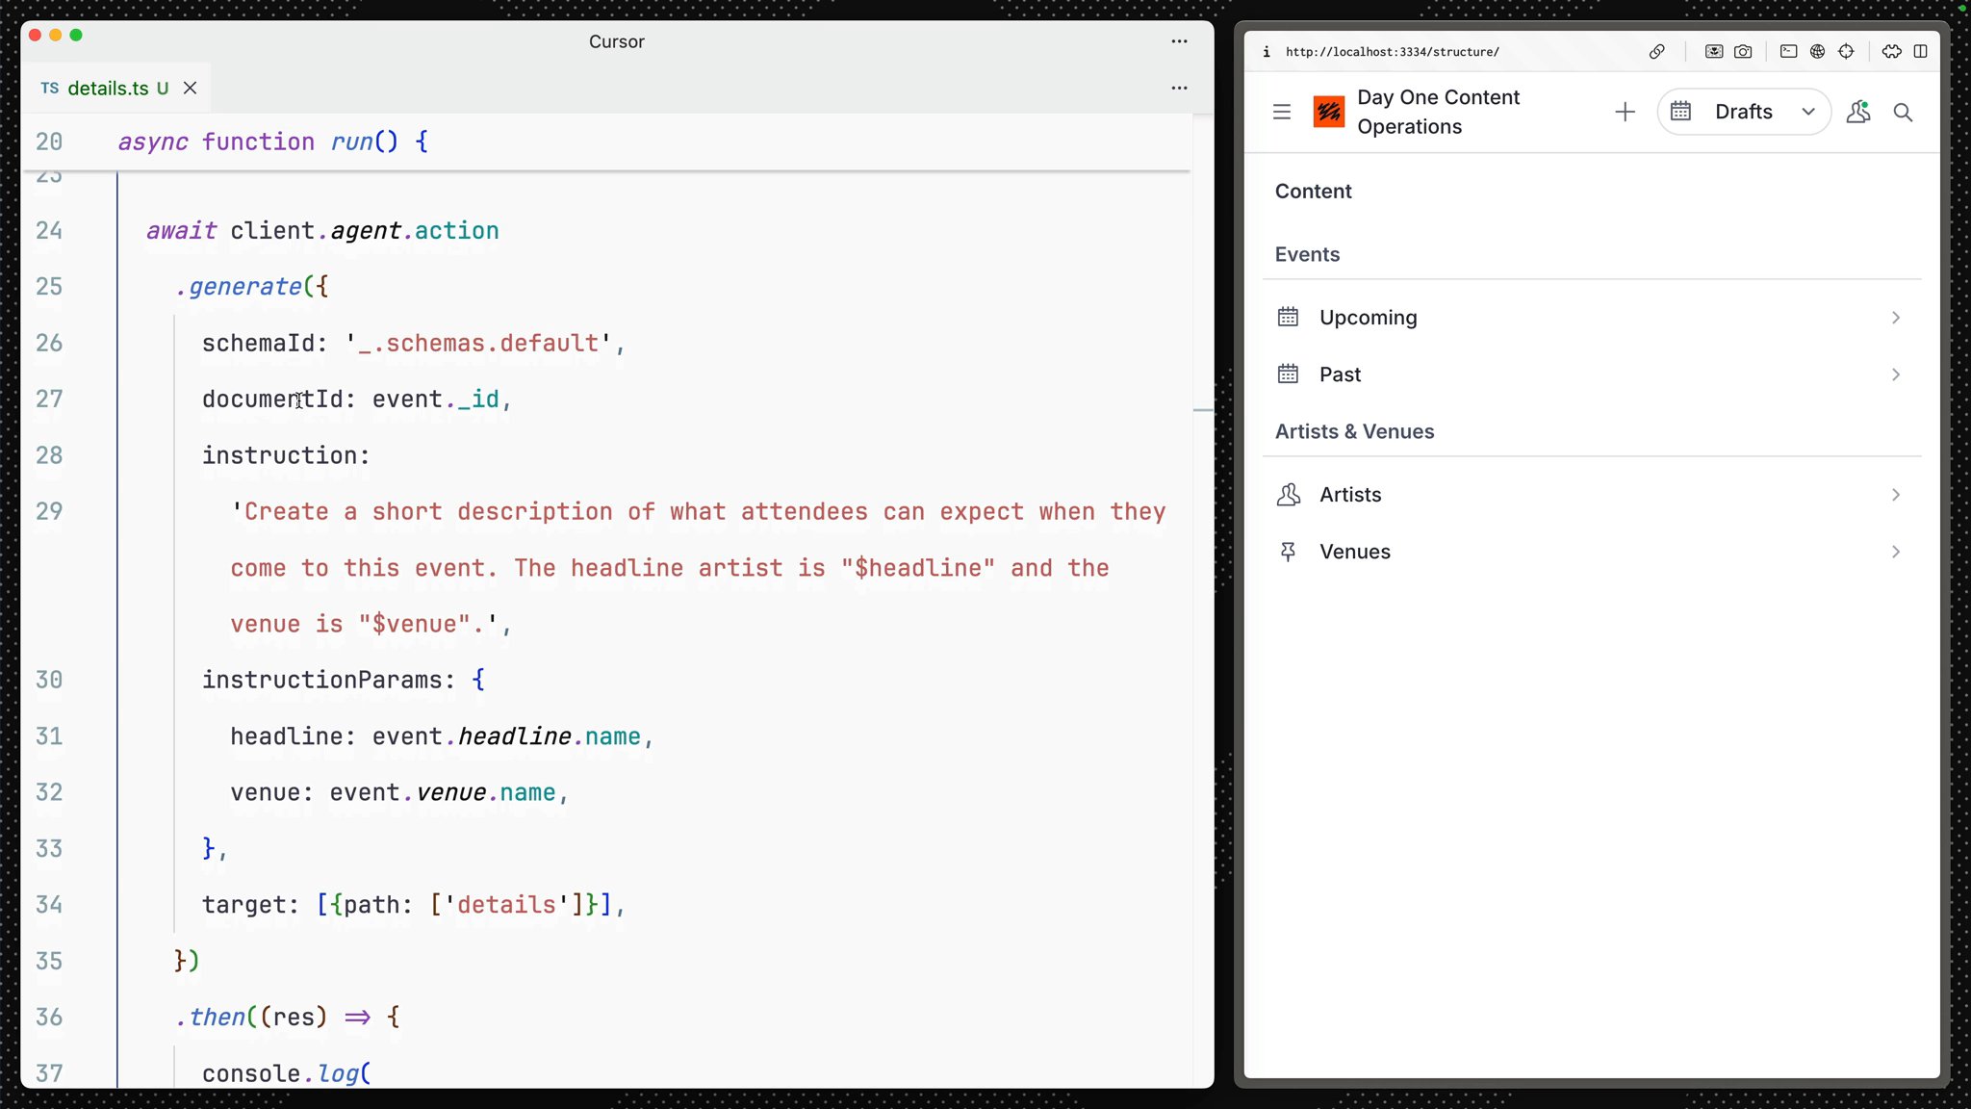Image resolution: width=1971 pixels, height=1109 pixels.
Task: Click the globe network icon
Action: coord(1817,52)
